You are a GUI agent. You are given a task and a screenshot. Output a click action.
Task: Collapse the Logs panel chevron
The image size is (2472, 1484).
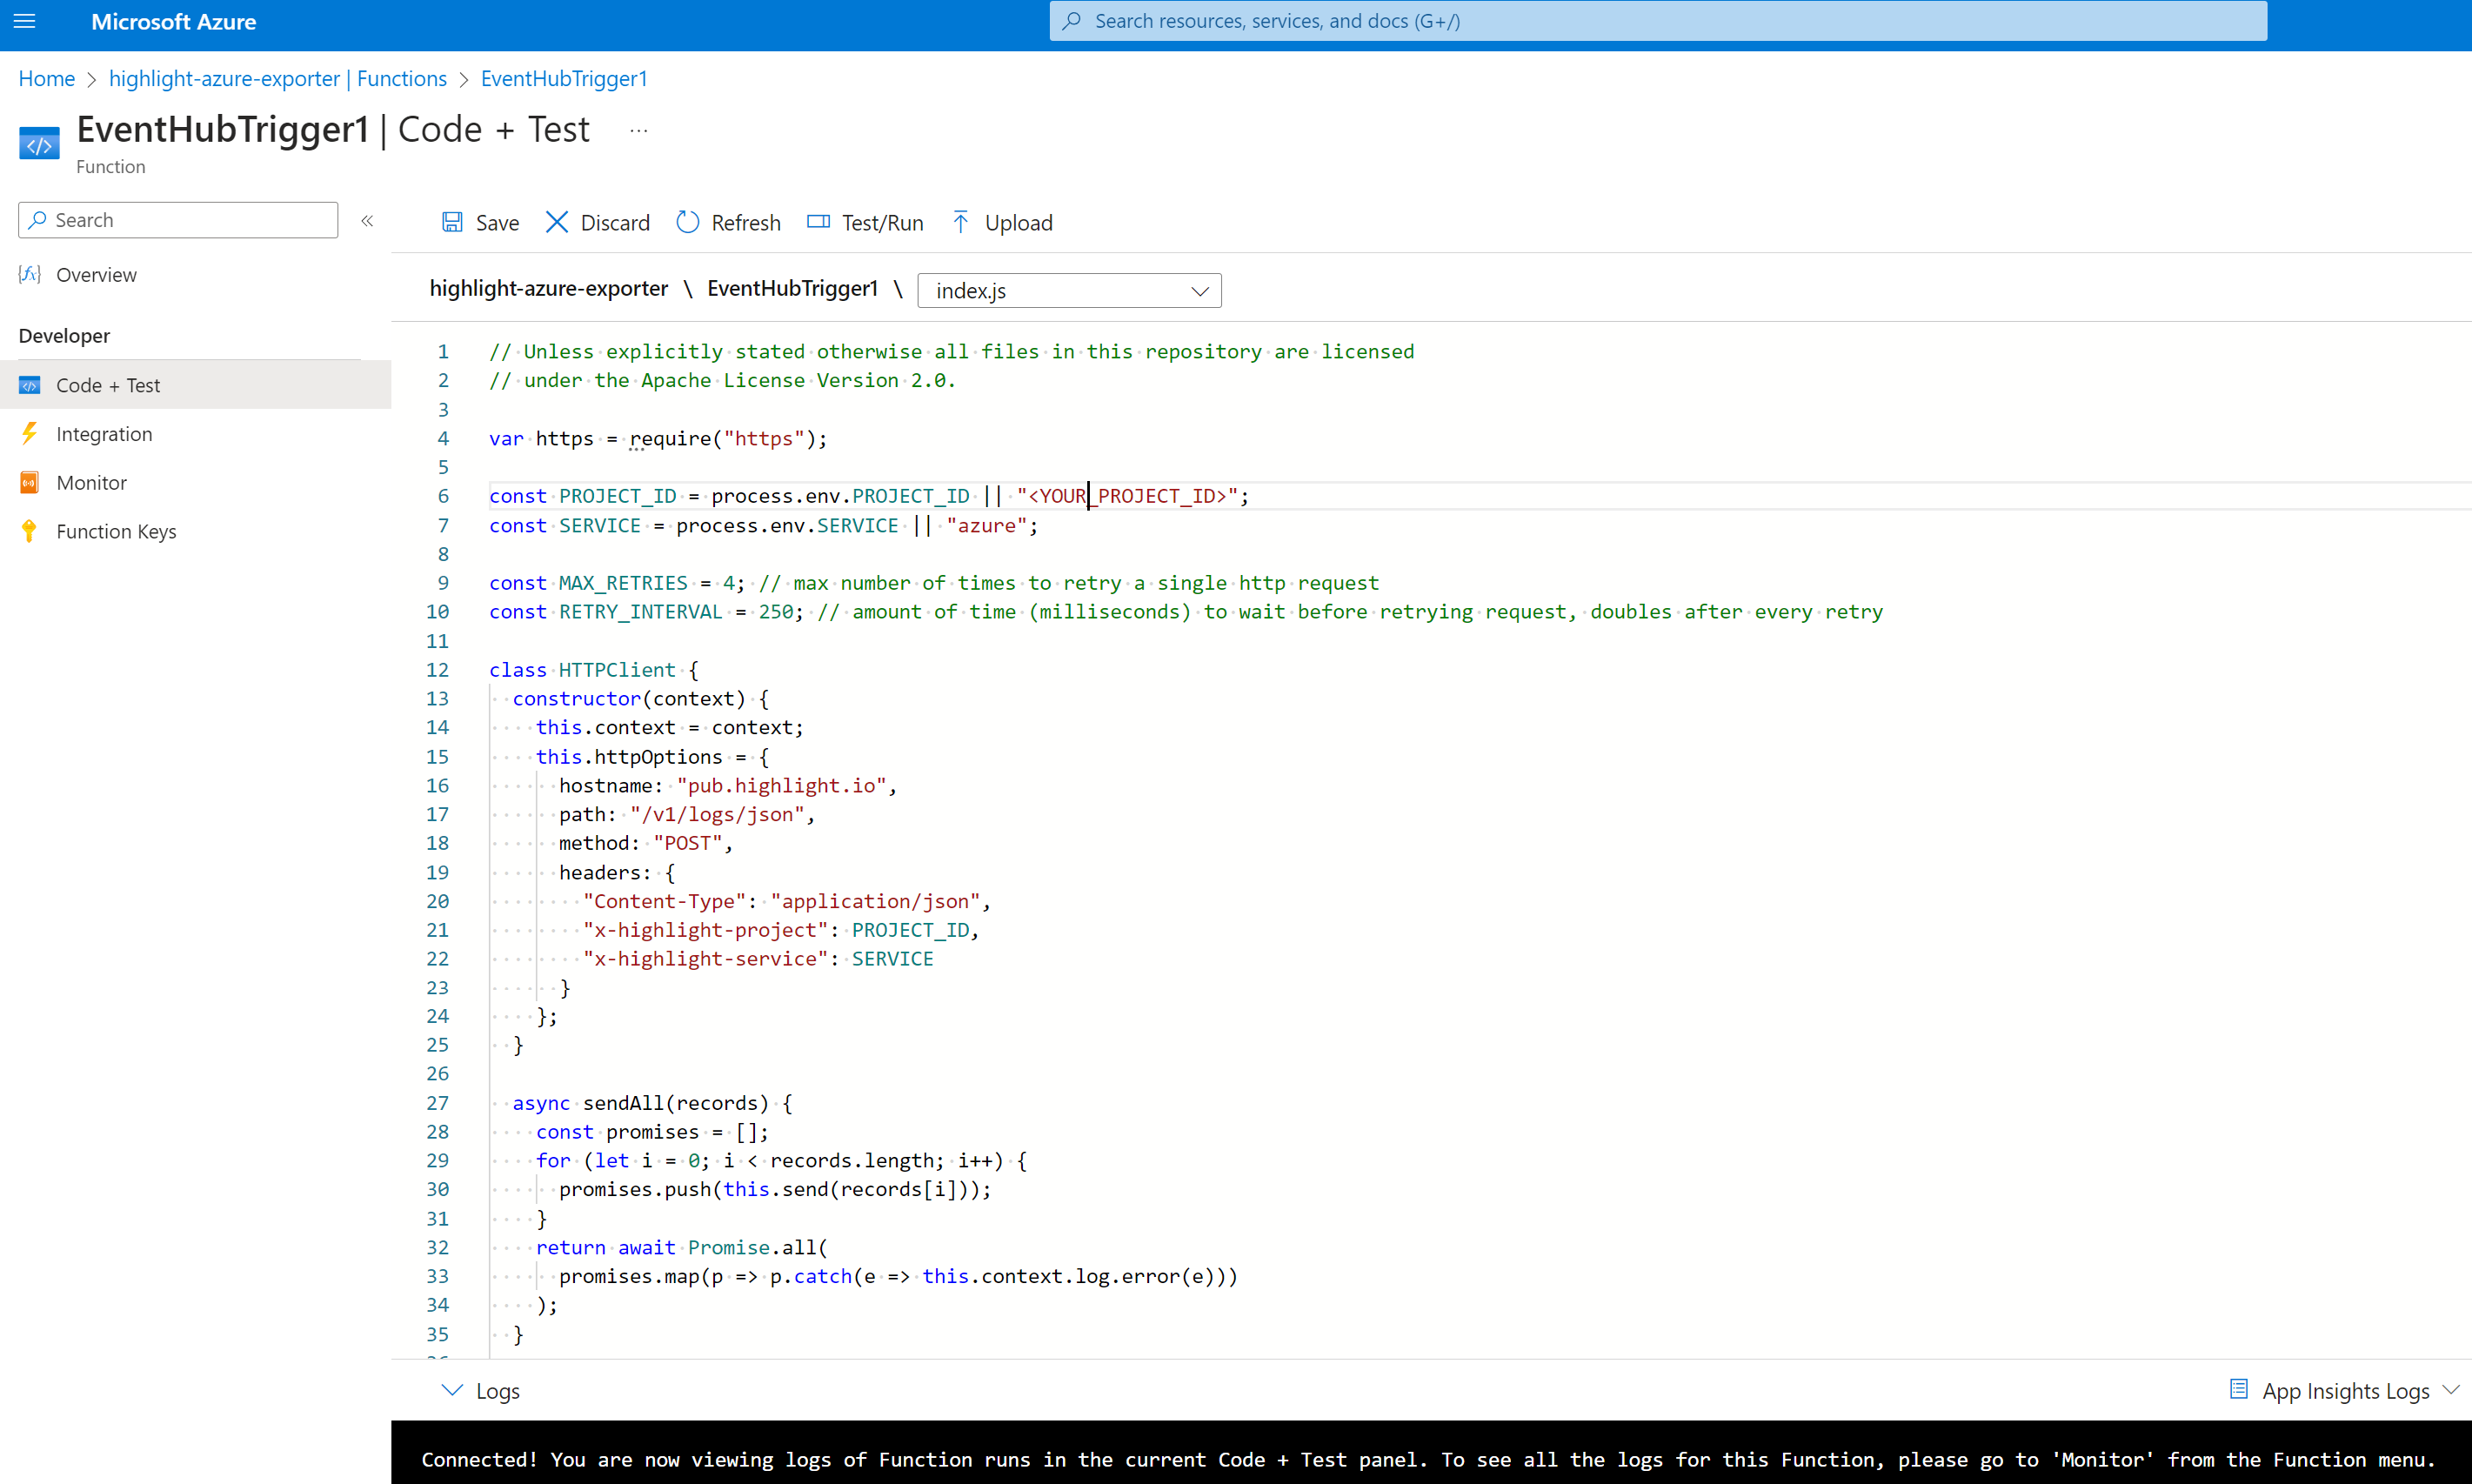pos(453,1390)
